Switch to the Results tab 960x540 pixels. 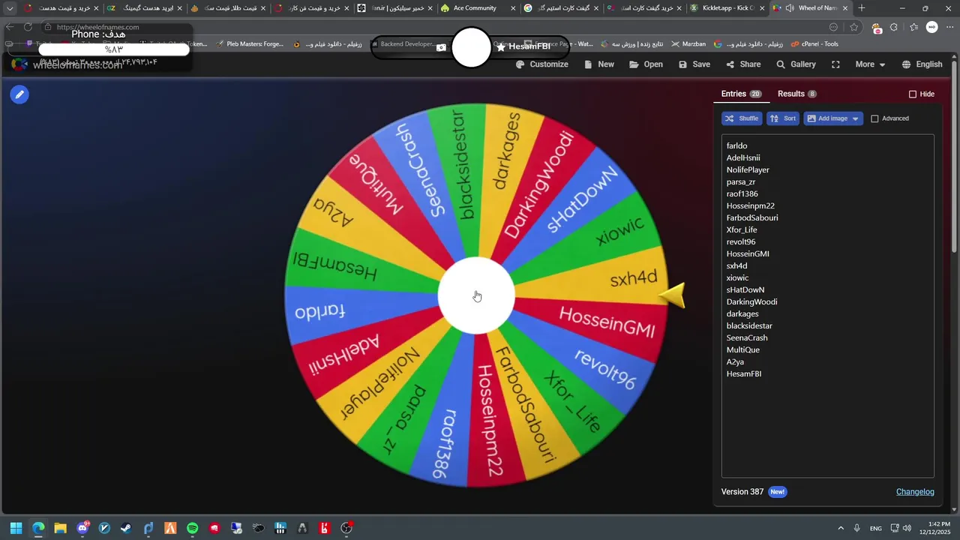coord(797,94)
